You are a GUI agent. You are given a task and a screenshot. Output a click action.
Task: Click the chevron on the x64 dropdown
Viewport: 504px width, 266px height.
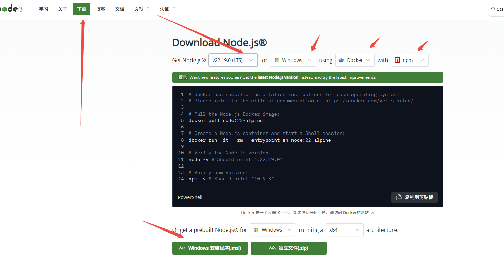(357, 230)
